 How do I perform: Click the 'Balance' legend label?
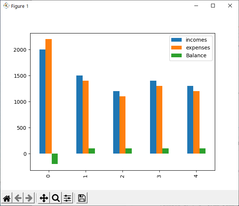[x=196, y=55]
